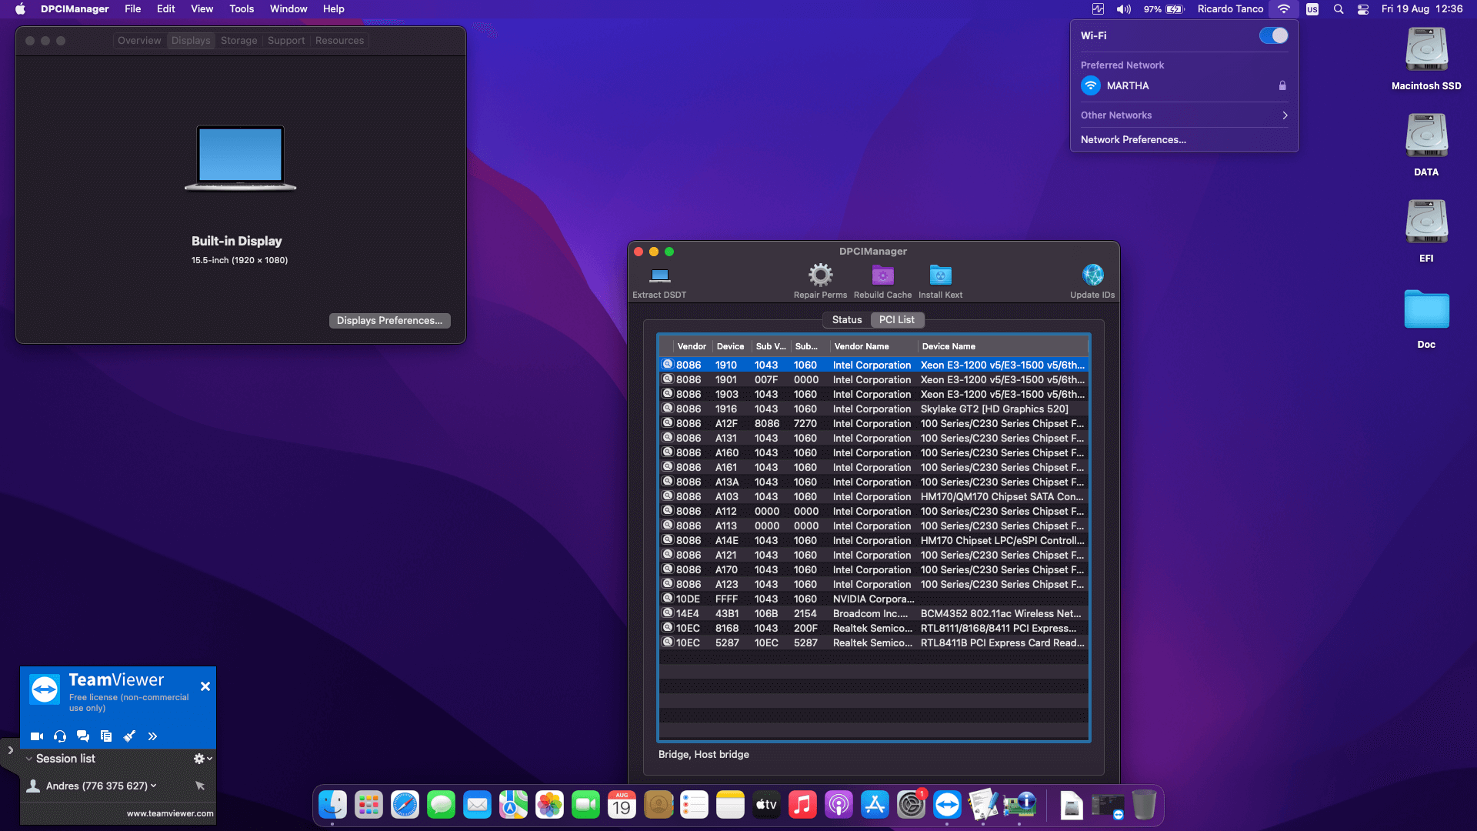The image size is (1477, 831).
Task: Click the Displays Preferences button
Action: coord(389,320)
